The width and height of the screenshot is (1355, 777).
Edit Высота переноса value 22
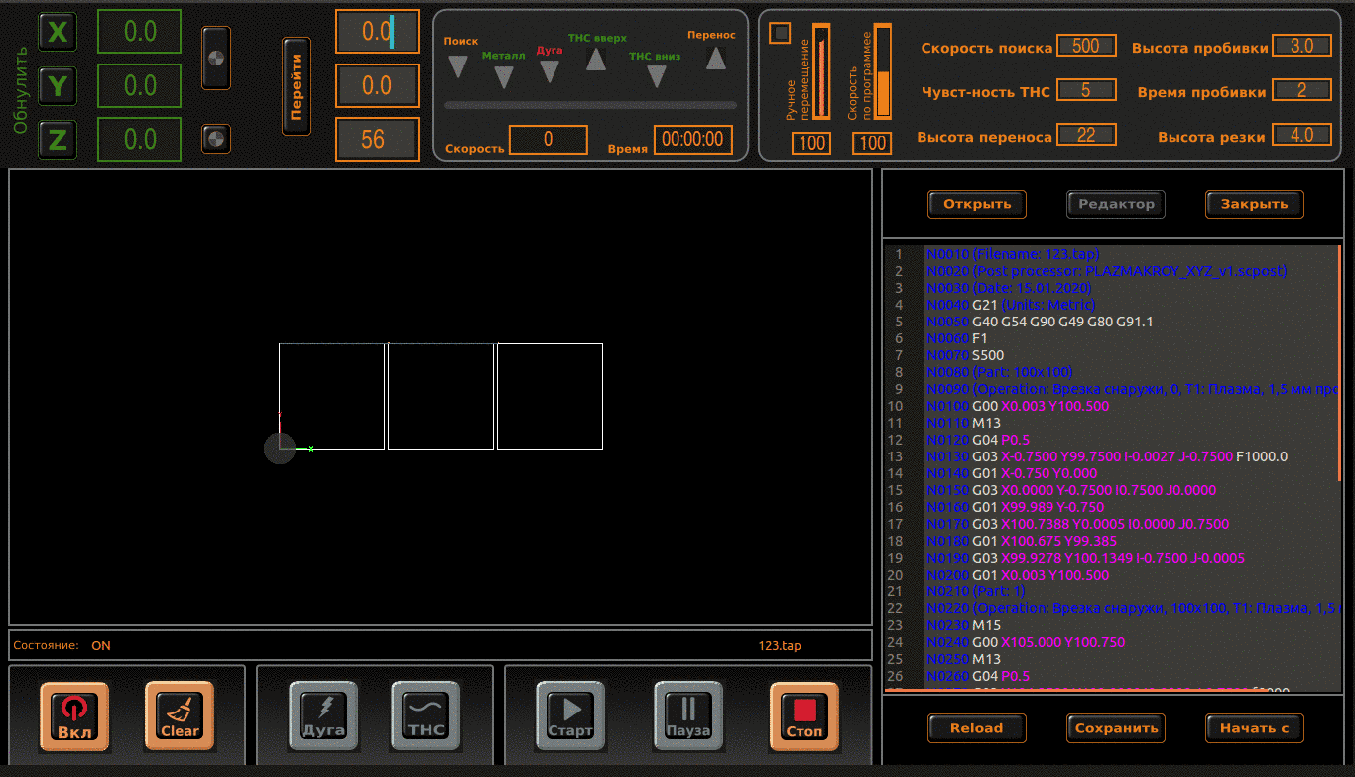click(1086, 135)
